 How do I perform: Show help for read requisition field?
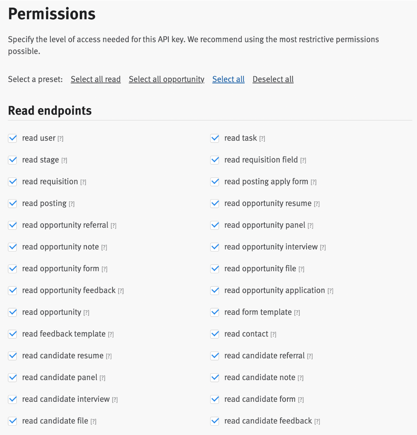(303, 160)
